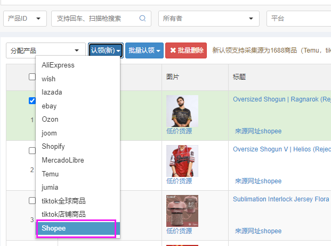Select jumia in the menu
Image resolution: width=331 pixels, height=246 pixels.
[x=78, y=188]
